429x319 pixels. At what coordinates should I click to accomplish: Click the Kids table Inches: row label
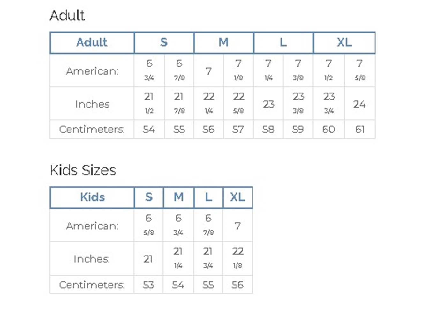pyautogui.click(x=92, y=259)
